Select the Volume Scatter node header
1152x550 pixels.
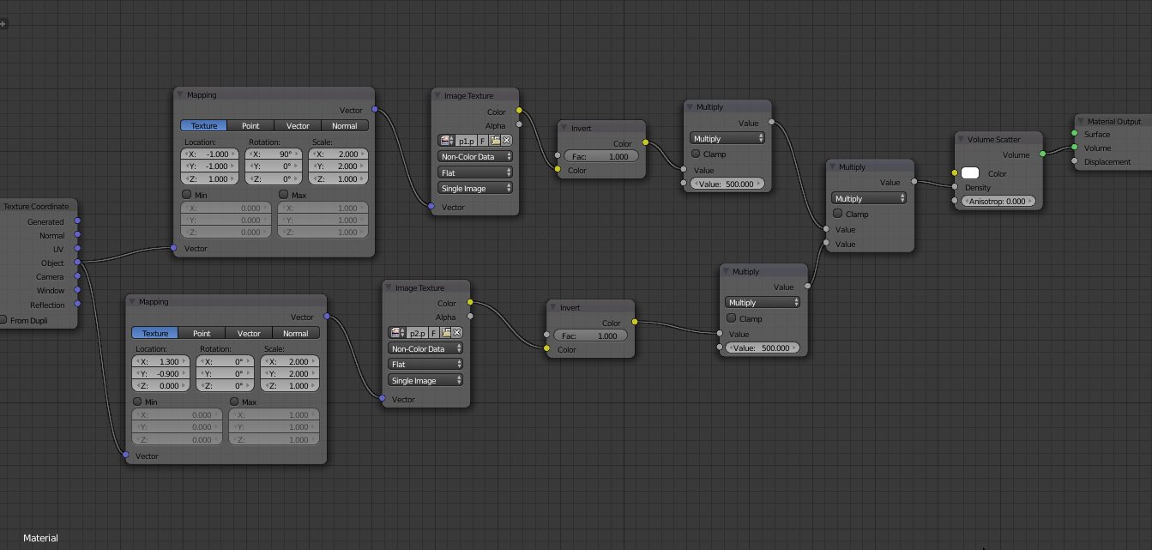pyautogui.click(x=998, y=139)
